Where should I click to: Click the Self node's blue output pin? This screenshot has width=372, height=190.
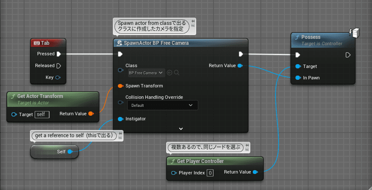[70, 151]
